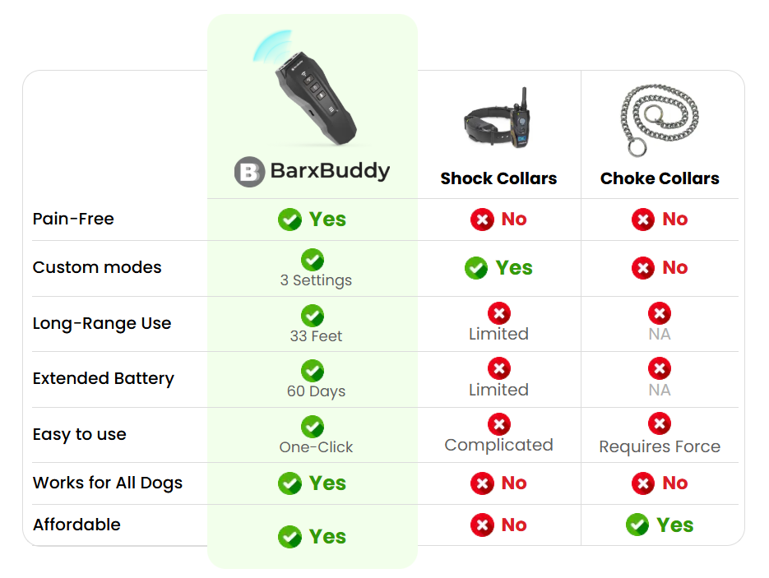Click green checkmark above 60 Days

313,371
